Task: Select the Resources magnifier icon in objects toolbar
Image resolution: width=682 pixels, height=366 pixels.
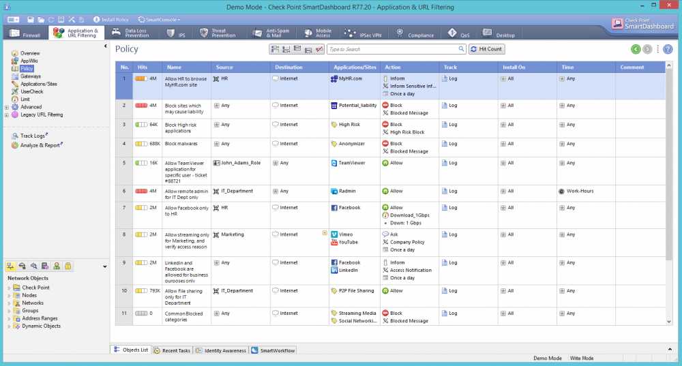Action: click(33, 266)
